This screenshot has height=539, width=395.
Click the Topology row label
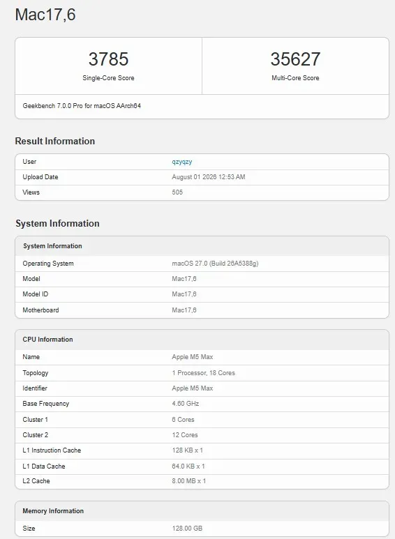pos(36,372)
